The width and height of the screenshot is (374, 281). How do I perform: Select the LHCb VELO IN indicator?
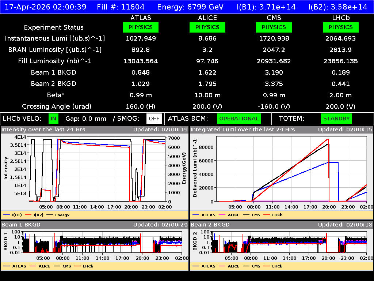click(53, 119)
